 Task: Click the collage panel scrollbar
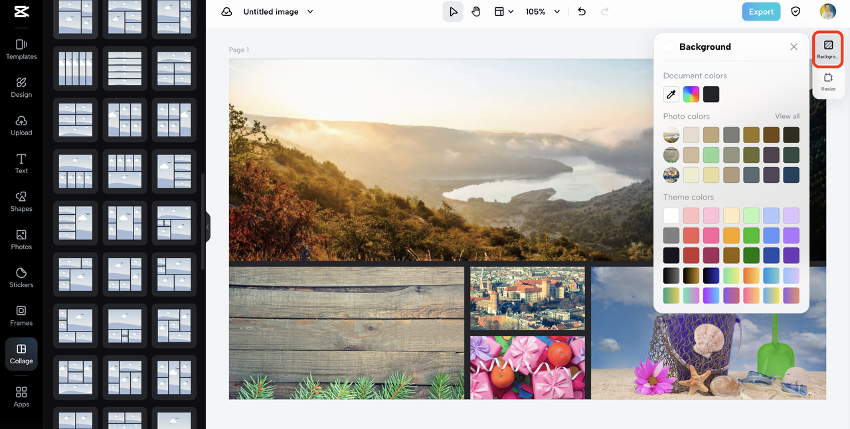coord(203,221)
